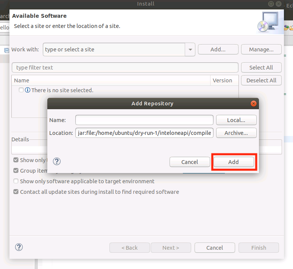
Task: Maximize the Install window
Action: click(271, 4)
